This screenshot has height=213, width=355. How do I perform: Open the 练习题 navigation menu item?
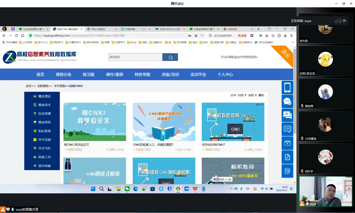(x=88, y=75)
